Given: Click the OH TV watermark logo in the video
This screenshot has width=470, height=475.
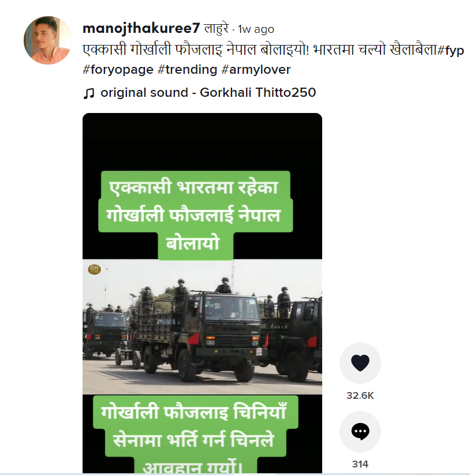Looking at the screenshot, I should click(x=94, y=269).
